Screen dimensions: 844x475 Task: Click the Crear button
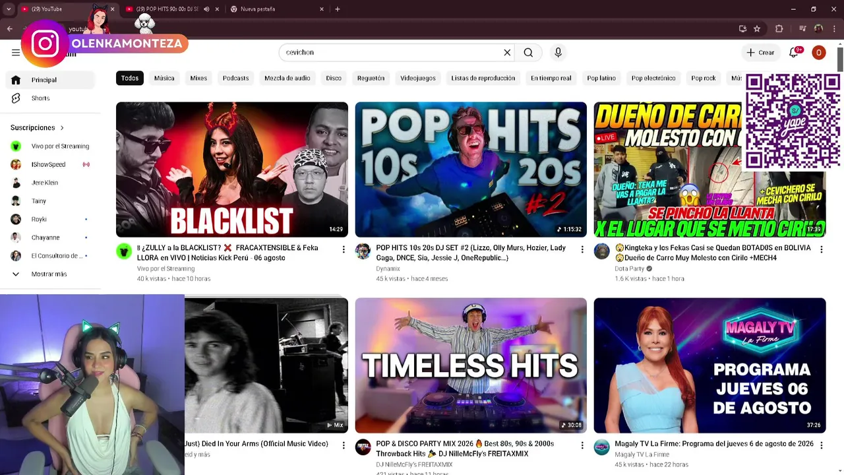tap(760, 53)
